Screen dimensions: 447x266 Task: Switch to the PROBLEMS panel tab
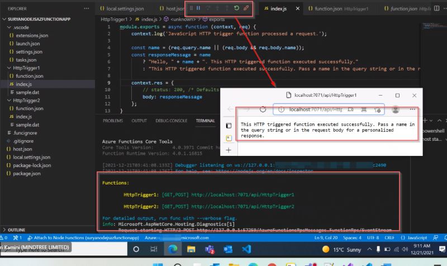click(x=113, y=121)
